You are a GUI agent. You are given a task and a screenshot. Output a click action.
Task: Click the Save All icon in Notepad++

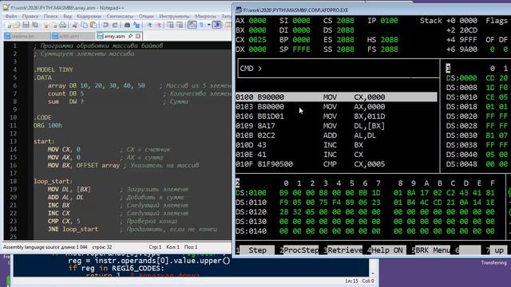point(35,25)
